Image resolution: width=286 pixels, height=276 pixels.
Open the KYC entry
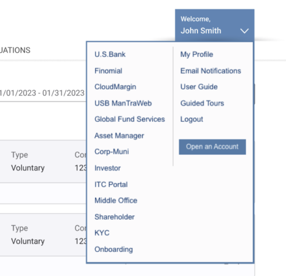[102, 233]
